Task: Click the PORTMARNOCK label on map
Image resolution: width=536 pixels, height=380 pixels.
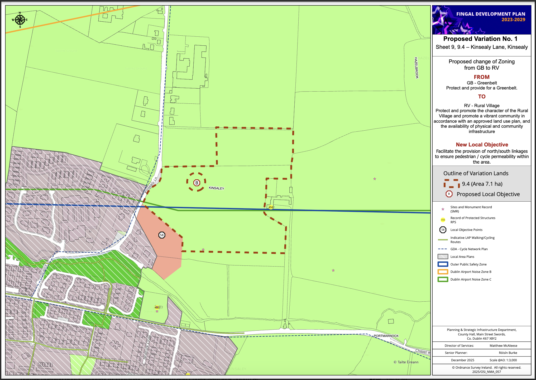Action: (x=386, y=336)
